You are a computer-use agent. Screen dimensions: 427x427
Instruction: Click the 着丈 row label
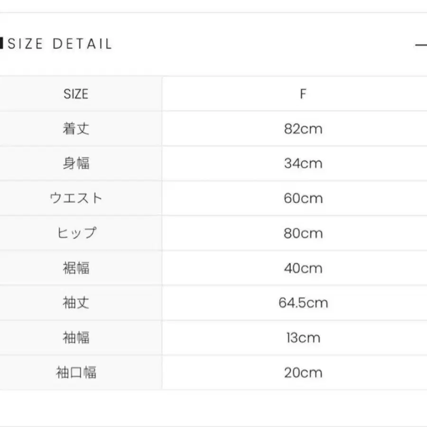[x=76, y=129]
